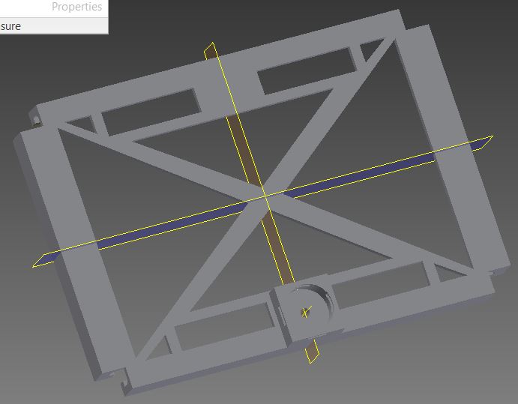Click the top end of the vertical work plane outline
The image size is (518, 404).
(x=211, y=45)
